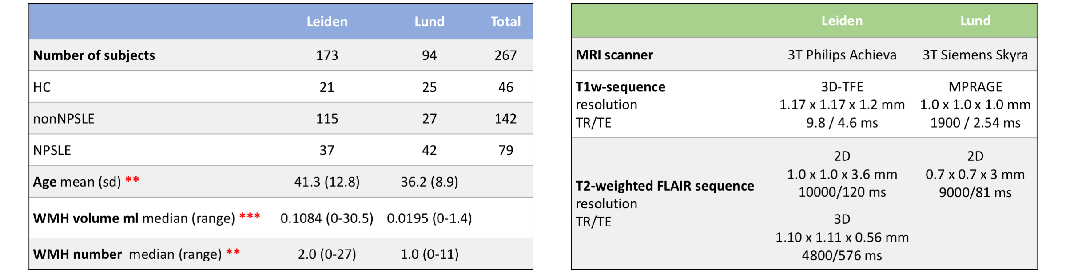Image resolution: width=1066 pixels, height=277 pixels.
Task: Select the Lund age value 36.2 (8.9)
Action: point(429,182)
